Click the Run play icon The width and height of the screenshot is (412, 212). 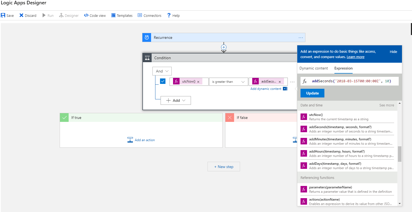(44, 15)
